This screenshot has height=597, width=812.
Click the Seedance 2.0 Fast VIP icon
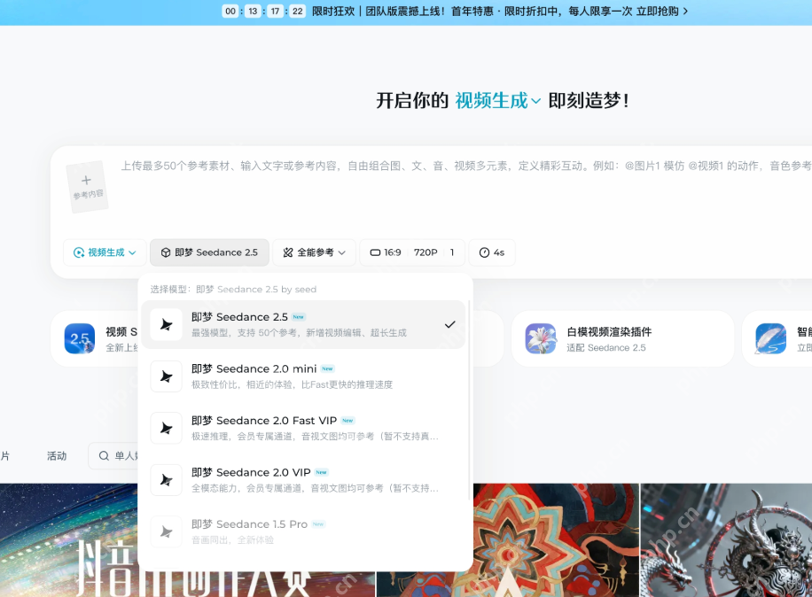point(167,428)
